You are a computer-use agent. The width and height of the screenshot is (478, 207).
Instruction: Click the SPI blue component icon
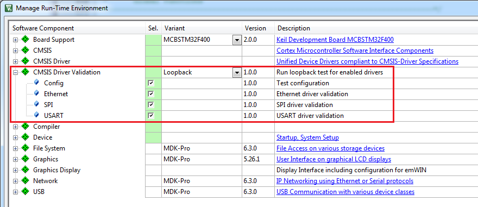click(36, 104)
